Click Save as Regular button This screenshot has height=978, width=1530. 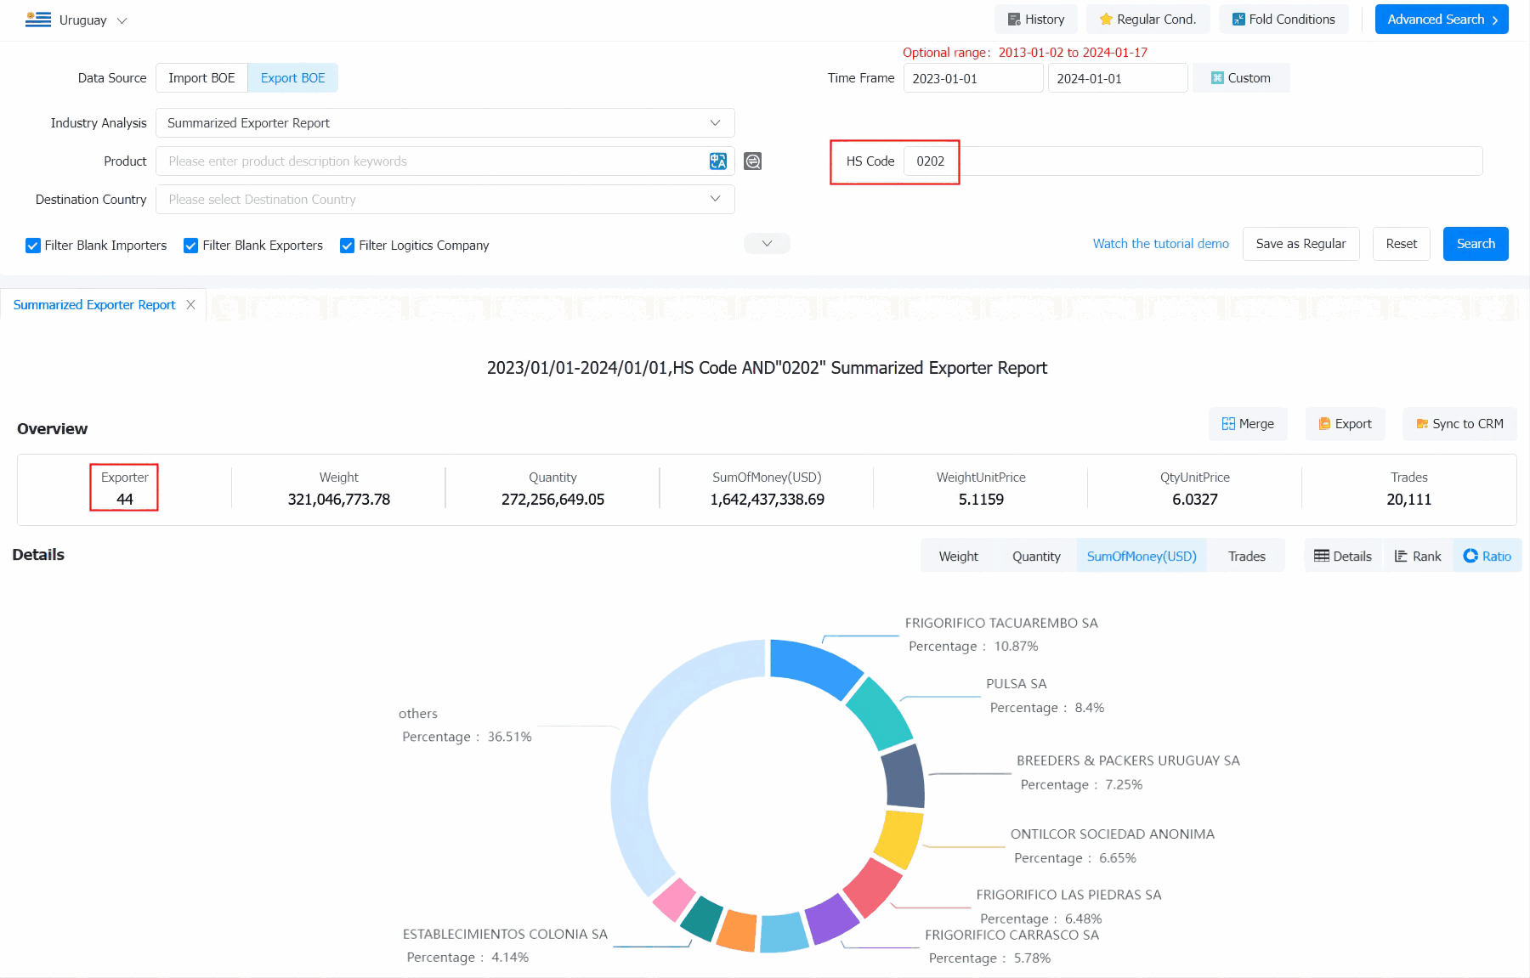tap(1300, 244)
